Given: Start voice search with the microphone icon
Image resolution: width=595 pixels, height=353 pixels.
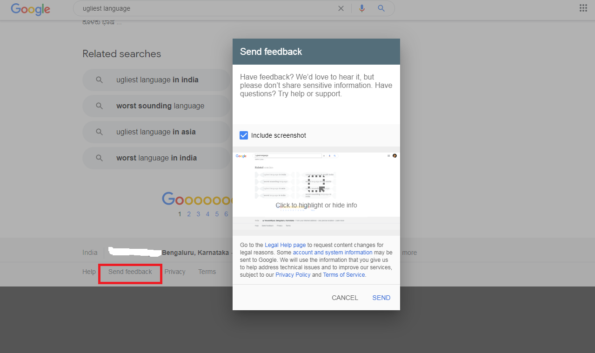Looking at the screenshot, I should click(362, 8).
